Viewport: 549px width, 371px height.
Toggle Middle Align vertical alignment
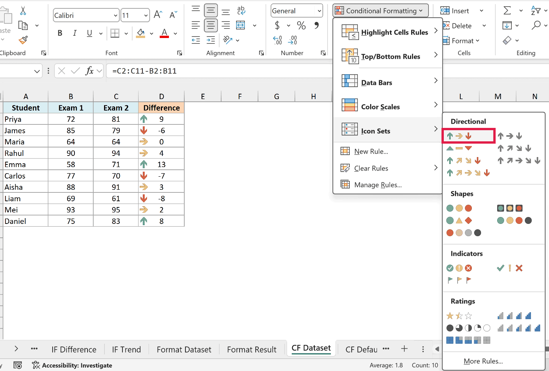pyautogui.click(x=211, y=10)
